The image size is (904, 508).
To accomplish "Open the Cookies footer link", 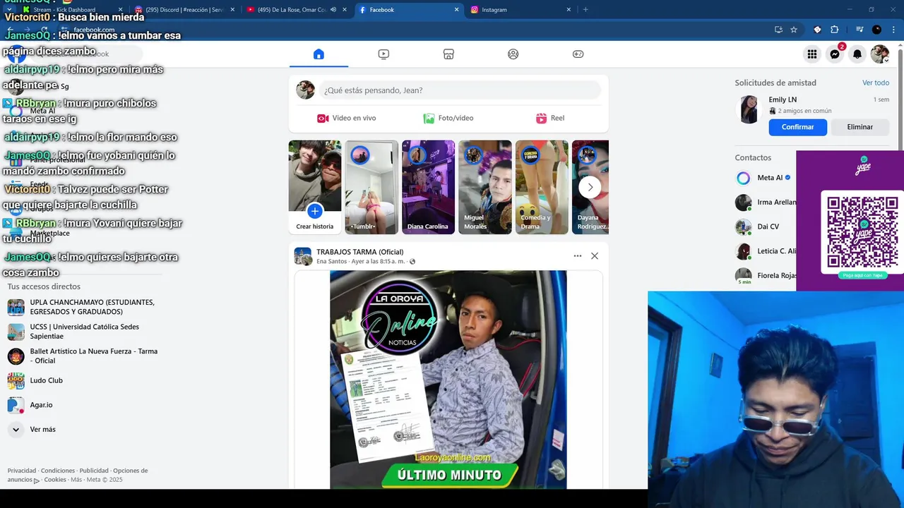I will coord(55,480).
